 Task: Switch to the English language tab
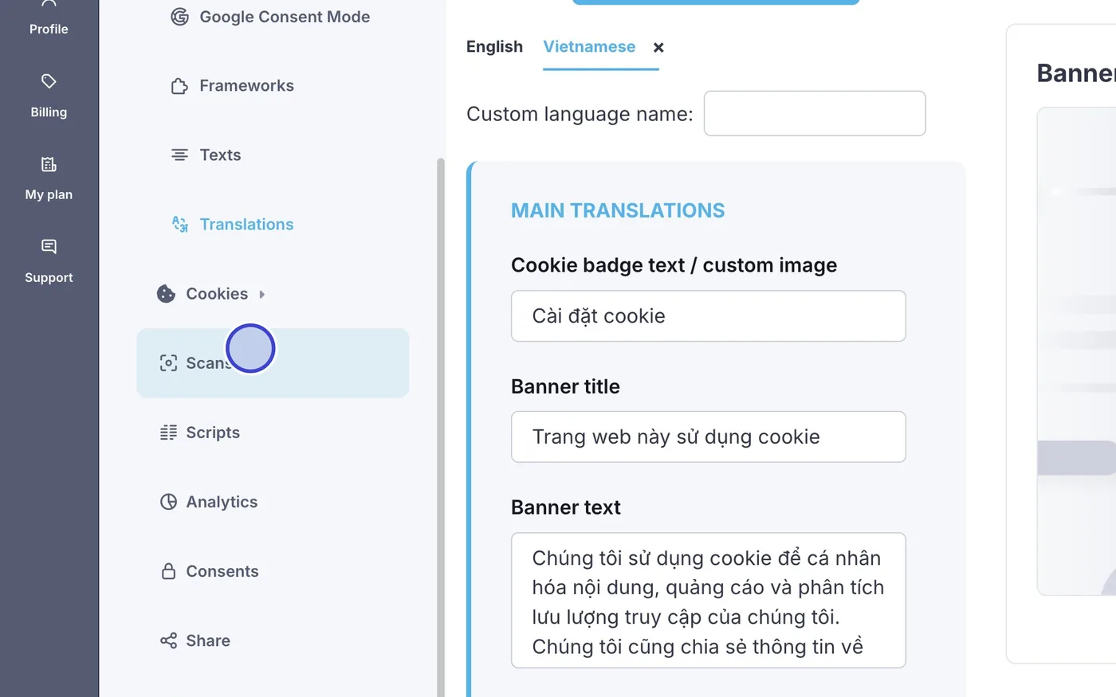coord(494,47)
